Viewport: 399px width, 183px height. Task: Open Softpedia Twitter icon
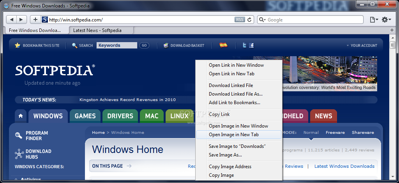coord(244,45)
